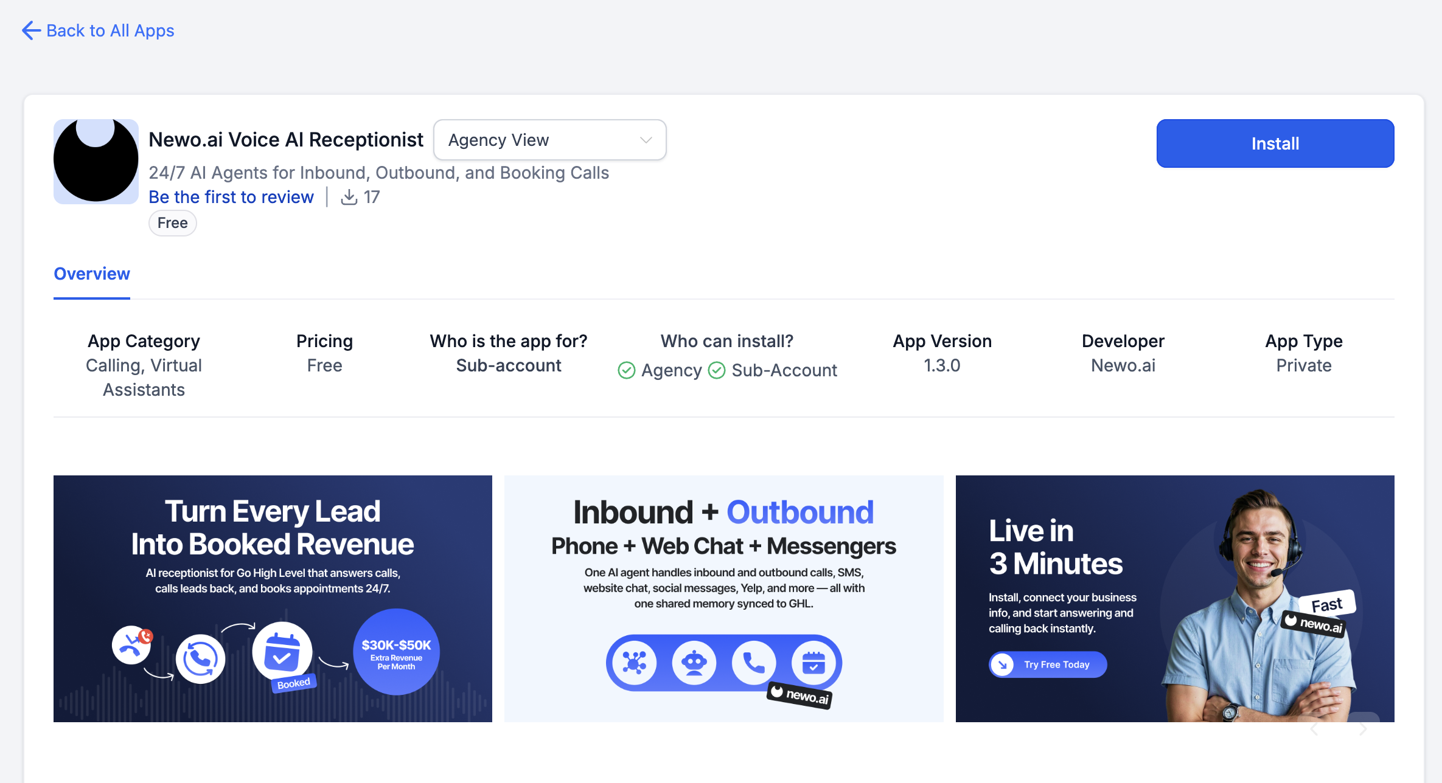The width and height of the screenshot is (1442, 783).
Task: Click the download count '17'
Action: pos(372,197)
